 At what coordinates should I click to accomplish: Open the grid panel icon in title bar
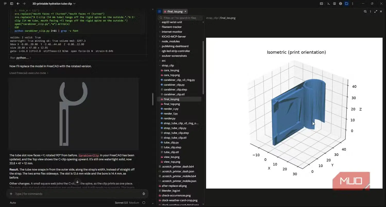click(x=335, y=4)
